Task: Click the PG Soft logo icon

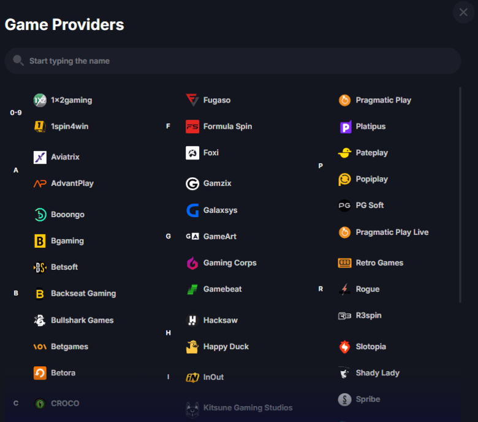Action: 345,205
